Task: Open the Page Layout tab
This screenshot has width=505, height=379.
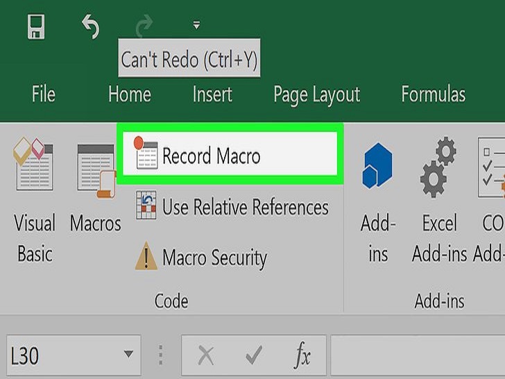Action: [x=316, y=95]
